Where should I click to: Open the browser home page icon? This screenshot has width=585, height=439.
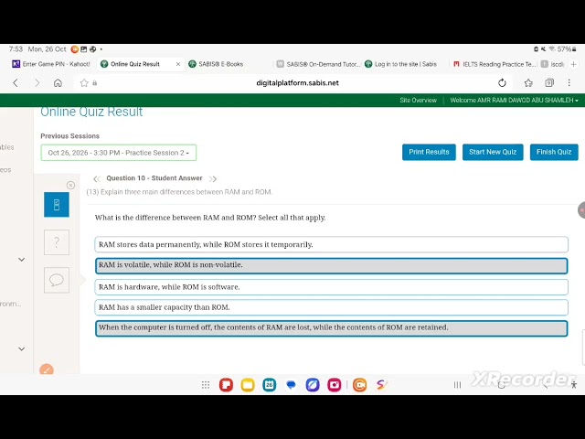[58, 83]
